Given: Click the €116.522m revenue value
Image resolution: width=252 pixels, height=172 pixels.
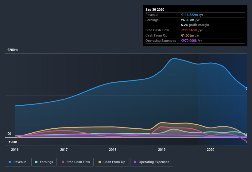Looking at the screenshot, I should coord(189,15).
